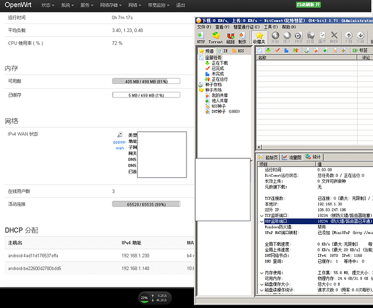Click the 磁链 magnet link icon
This screenshot has width=373, height=308.
(x=230, y=38)
